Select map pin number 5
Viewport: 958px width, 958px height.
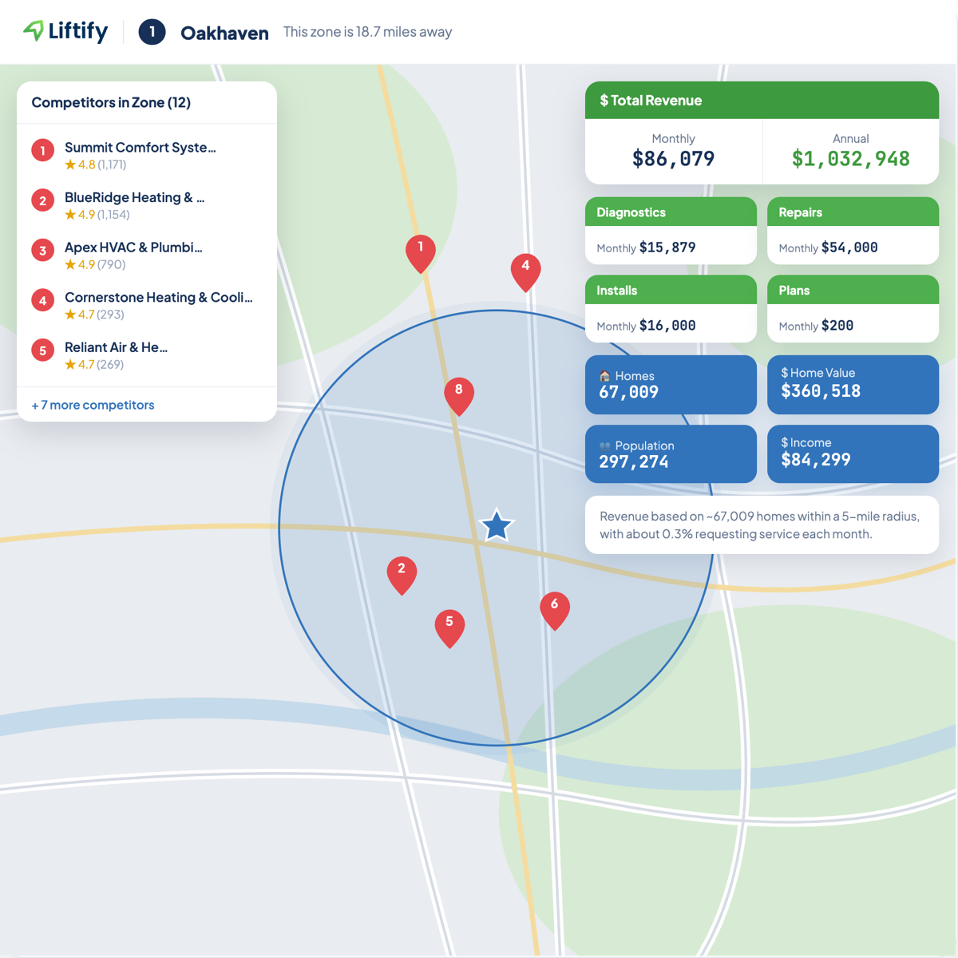pos(449,627)
